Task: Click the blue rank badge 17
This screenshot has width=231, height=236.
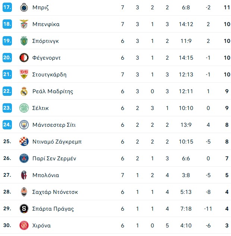Action: tap(7, 7)
